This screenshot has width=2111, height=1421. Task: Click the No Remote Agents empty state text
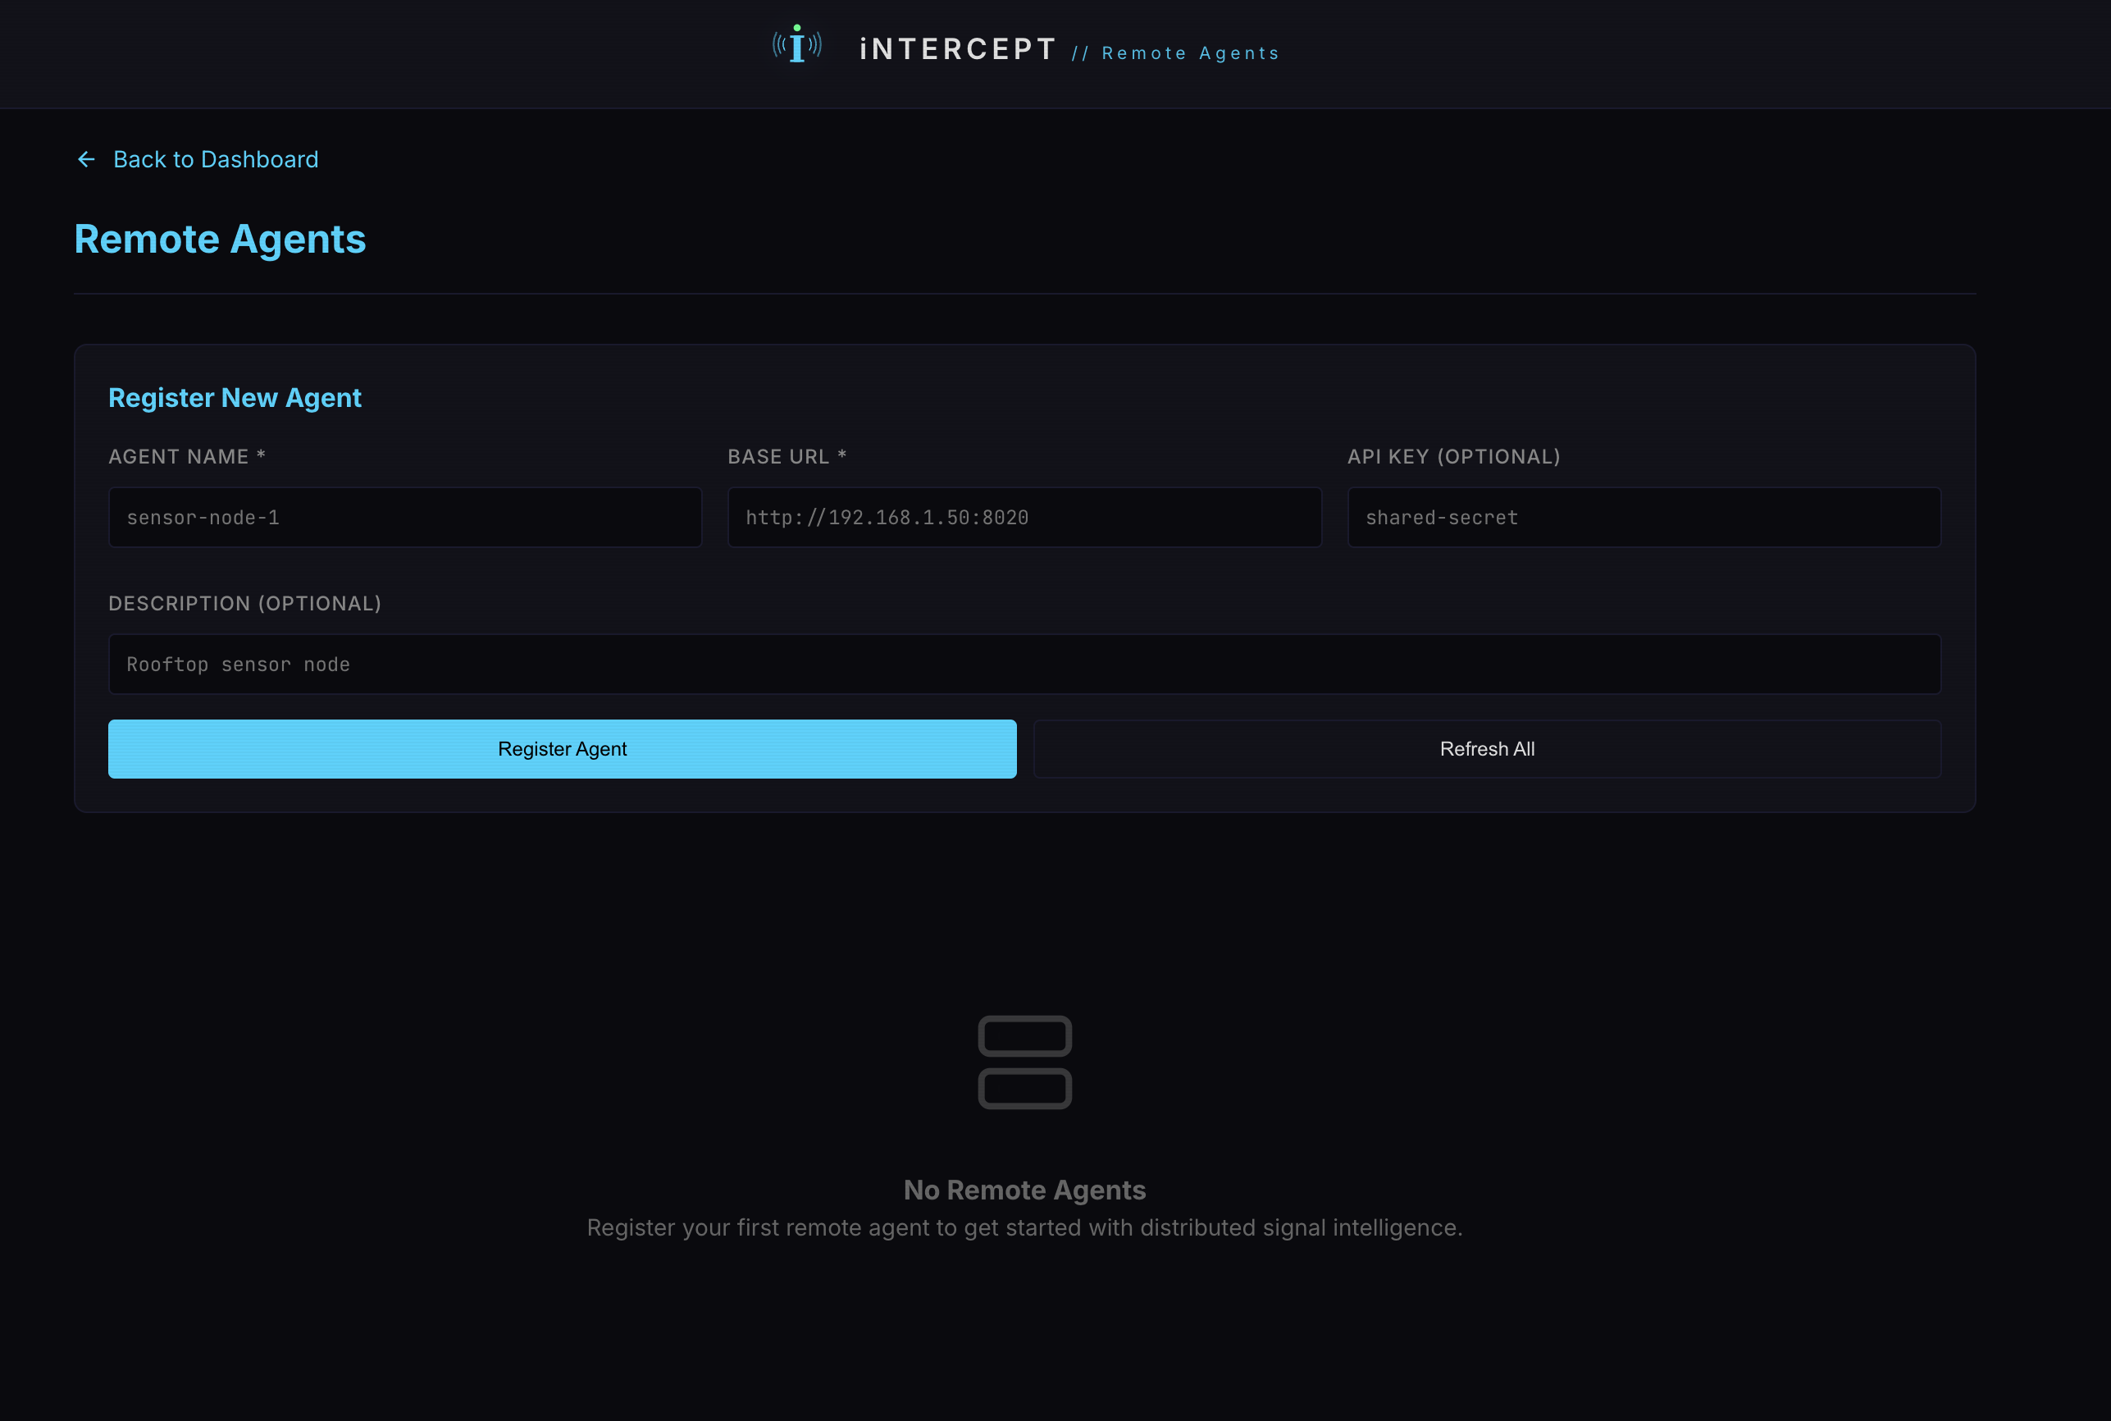click(1024, 1189)
